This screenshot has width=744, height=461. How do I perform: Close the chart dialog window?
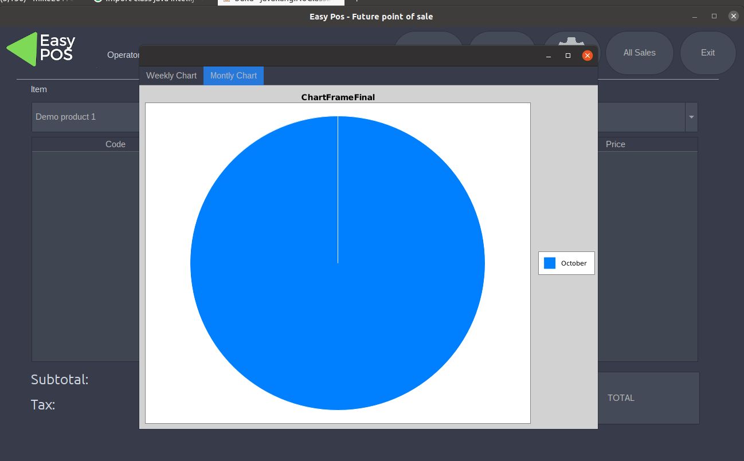click(x=587, y=56)
